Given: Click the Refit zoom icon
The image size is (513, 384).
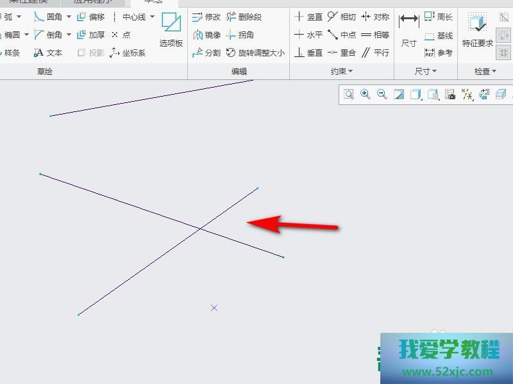Looking at the screenshot, I should [x=349, y=95].
